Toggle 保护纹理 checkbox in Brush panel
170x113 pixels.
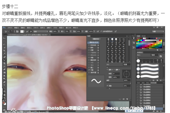point(89,72)
